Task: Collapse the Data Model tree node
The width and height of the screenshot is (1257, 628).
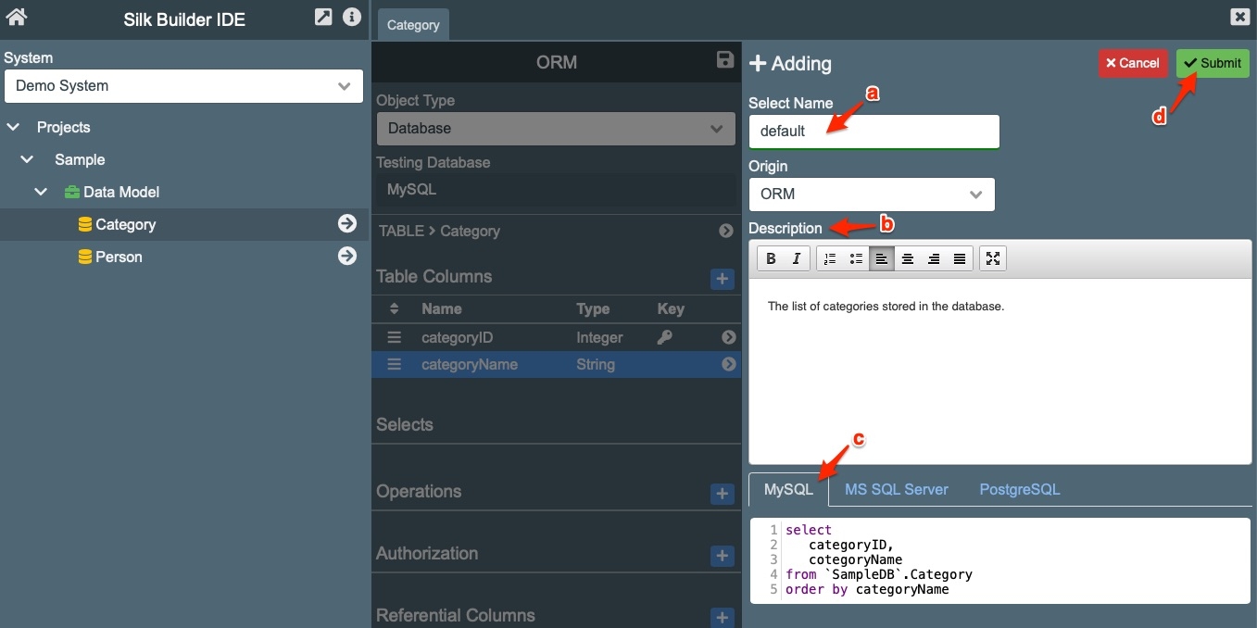Action: [42, 192]
